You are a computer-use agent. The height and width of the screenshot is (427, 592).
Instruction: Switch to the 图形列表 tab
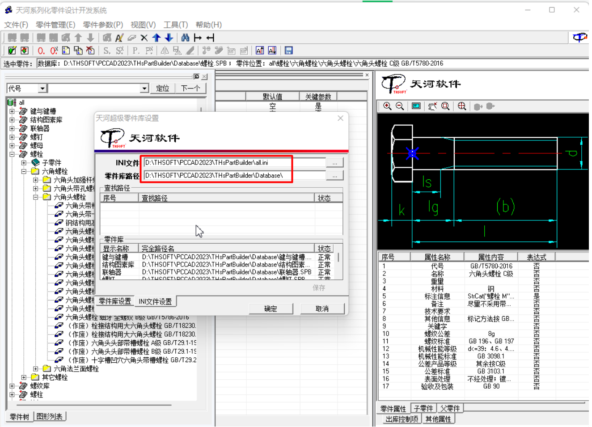pos(50,417)
